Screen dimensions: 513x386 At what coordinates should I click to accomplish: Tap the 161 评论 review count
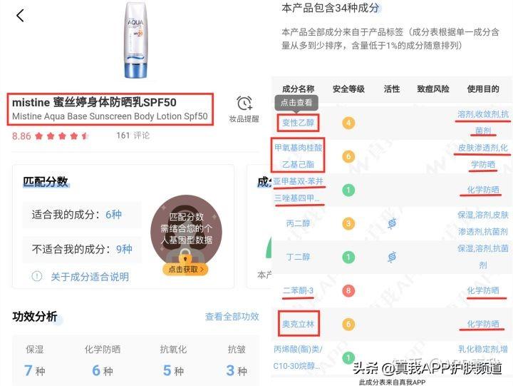point(133,136)
